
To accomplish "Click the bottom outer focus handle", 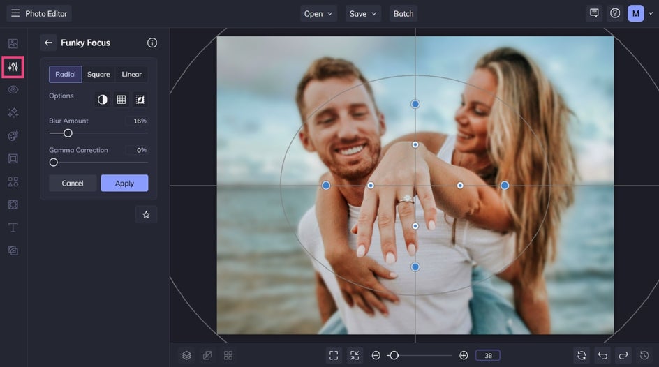I will (x=415, y=267).
